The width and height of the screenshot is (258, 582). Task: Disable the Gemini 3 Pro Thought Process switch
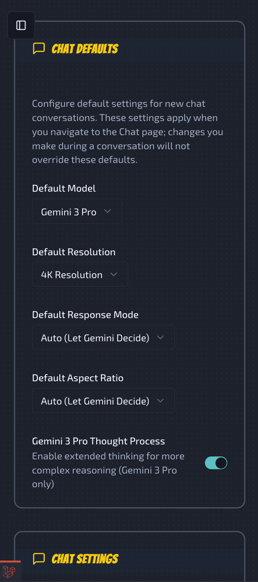216,463
